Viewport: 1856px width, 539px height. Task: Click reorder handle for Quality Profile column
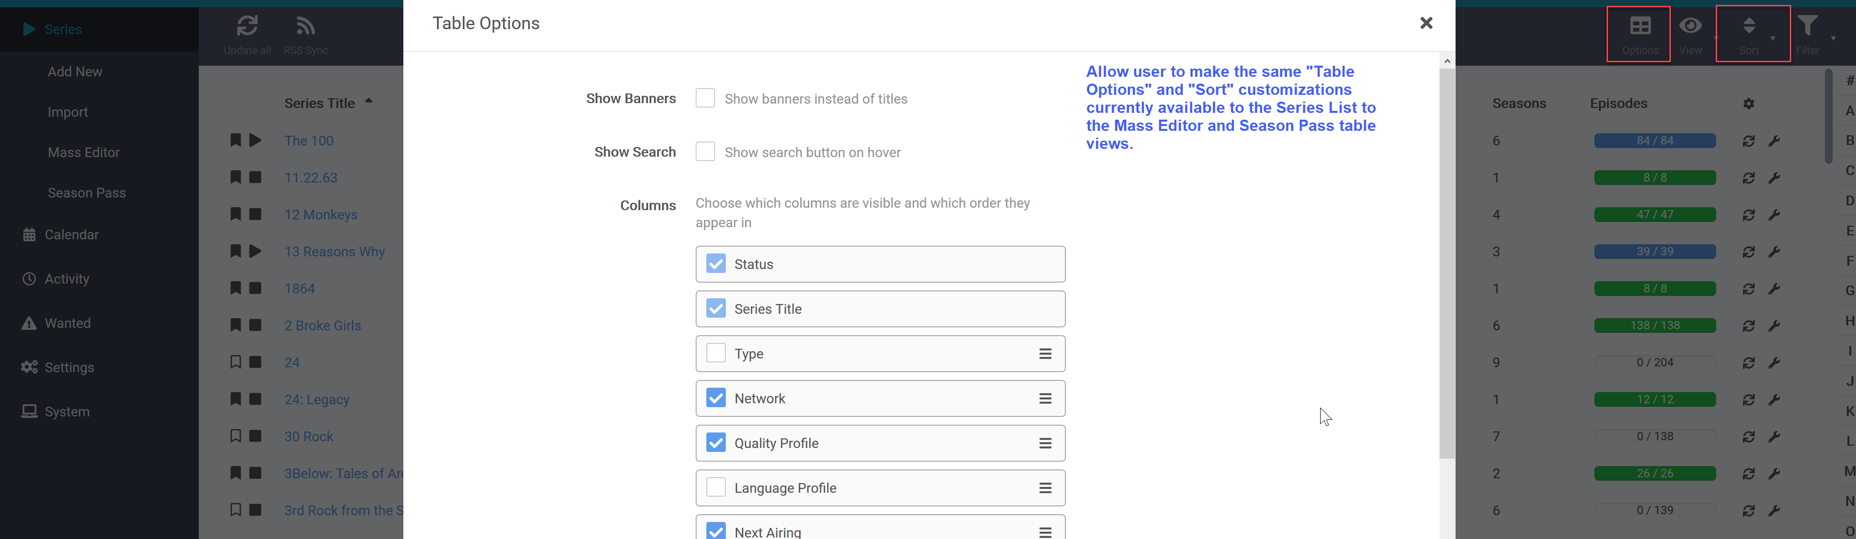pos(1045,443)
